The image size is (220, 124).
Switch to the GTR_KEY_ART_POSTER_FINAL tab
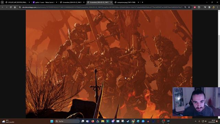click(18, 2)
